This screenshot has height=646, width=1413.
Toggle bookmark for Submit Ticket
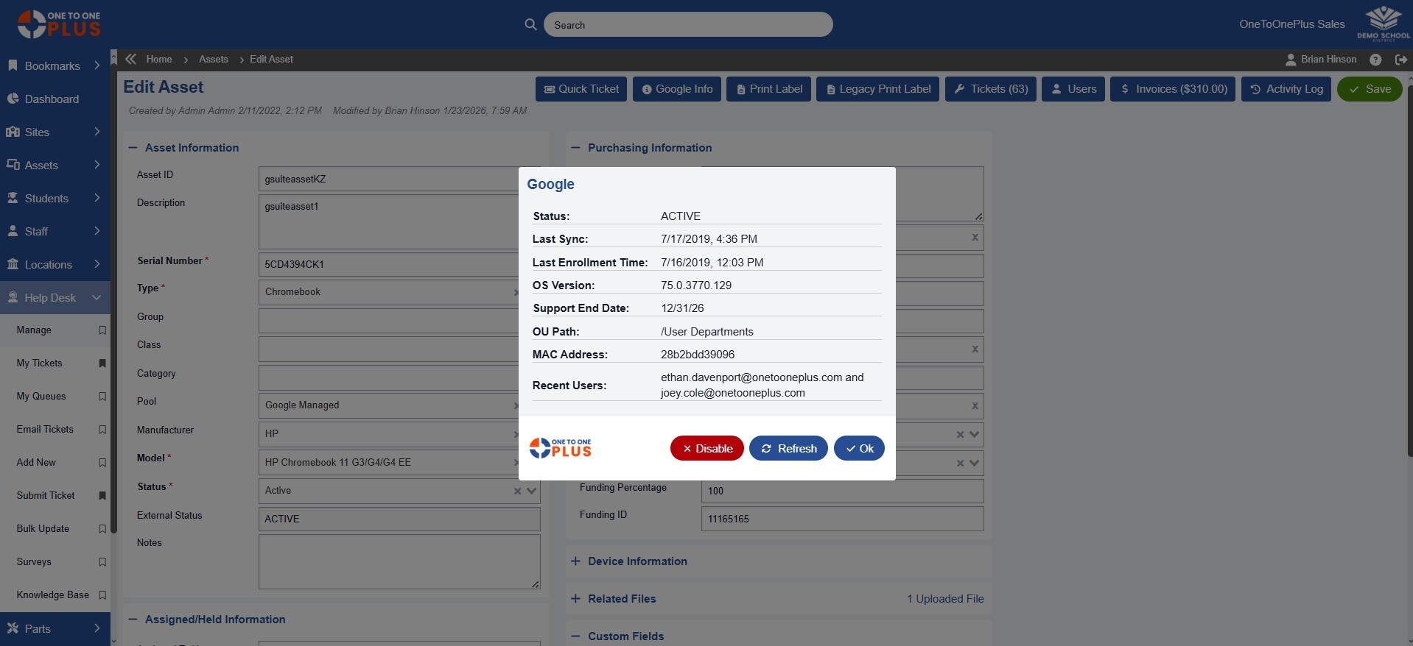coord(102,496)
